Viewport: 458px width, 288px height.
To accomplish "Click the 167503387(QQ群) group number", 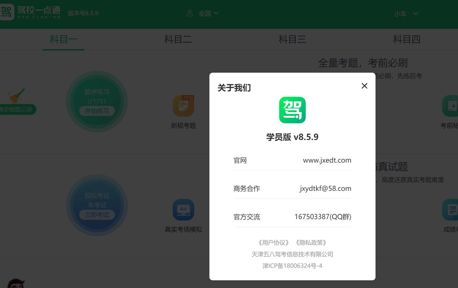I will click(323, 217).
